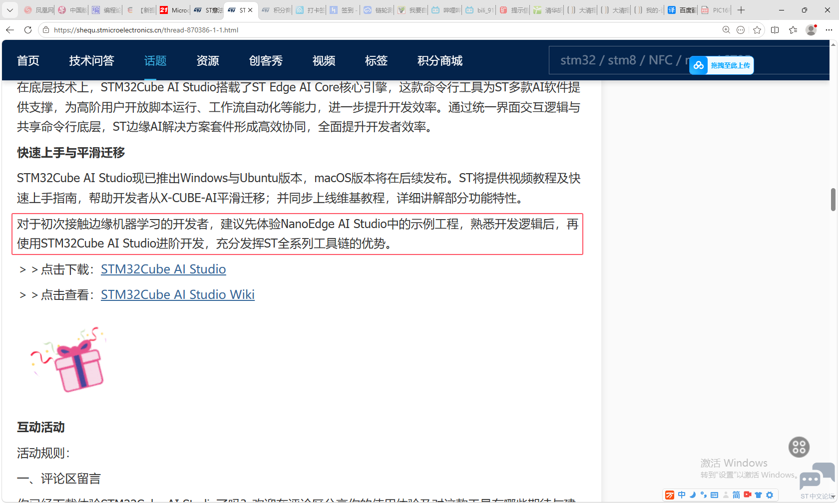The height and width of the screenshot is (504, 839).
Task: Click the cloud drag-to-upload button
Action: pyautogui.click(x=722, y=65)
